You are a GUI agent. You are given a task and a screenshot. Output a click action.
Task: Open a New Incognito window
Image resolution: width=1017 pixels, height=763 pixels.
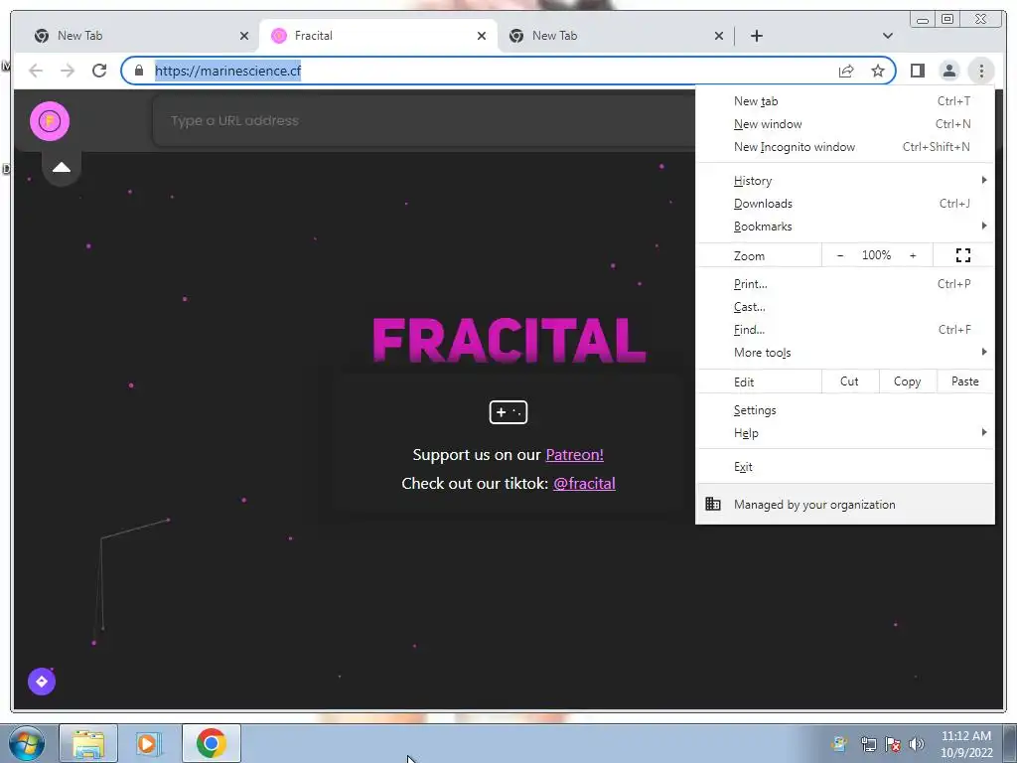pos(845,147)
